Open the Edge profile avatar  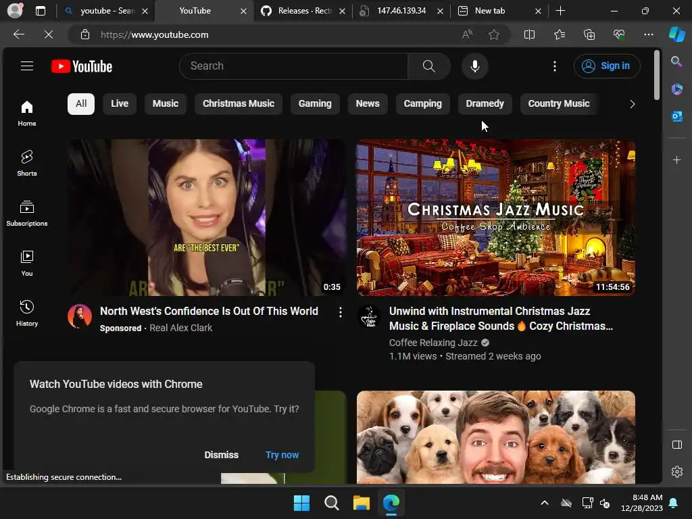pyautogui.click(x=15, y=11)
